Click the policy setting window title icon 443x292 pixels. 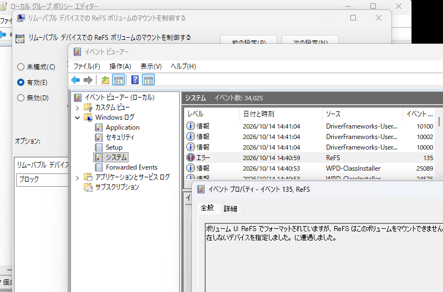pos(21,18)
